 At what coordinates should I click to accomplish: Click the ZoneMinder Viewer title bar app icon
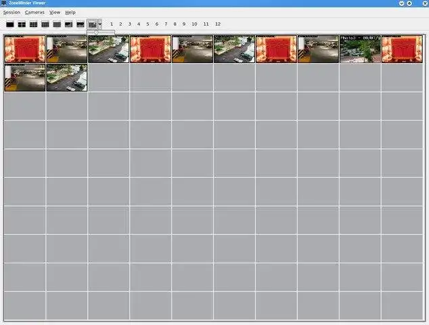pos(4,3)
